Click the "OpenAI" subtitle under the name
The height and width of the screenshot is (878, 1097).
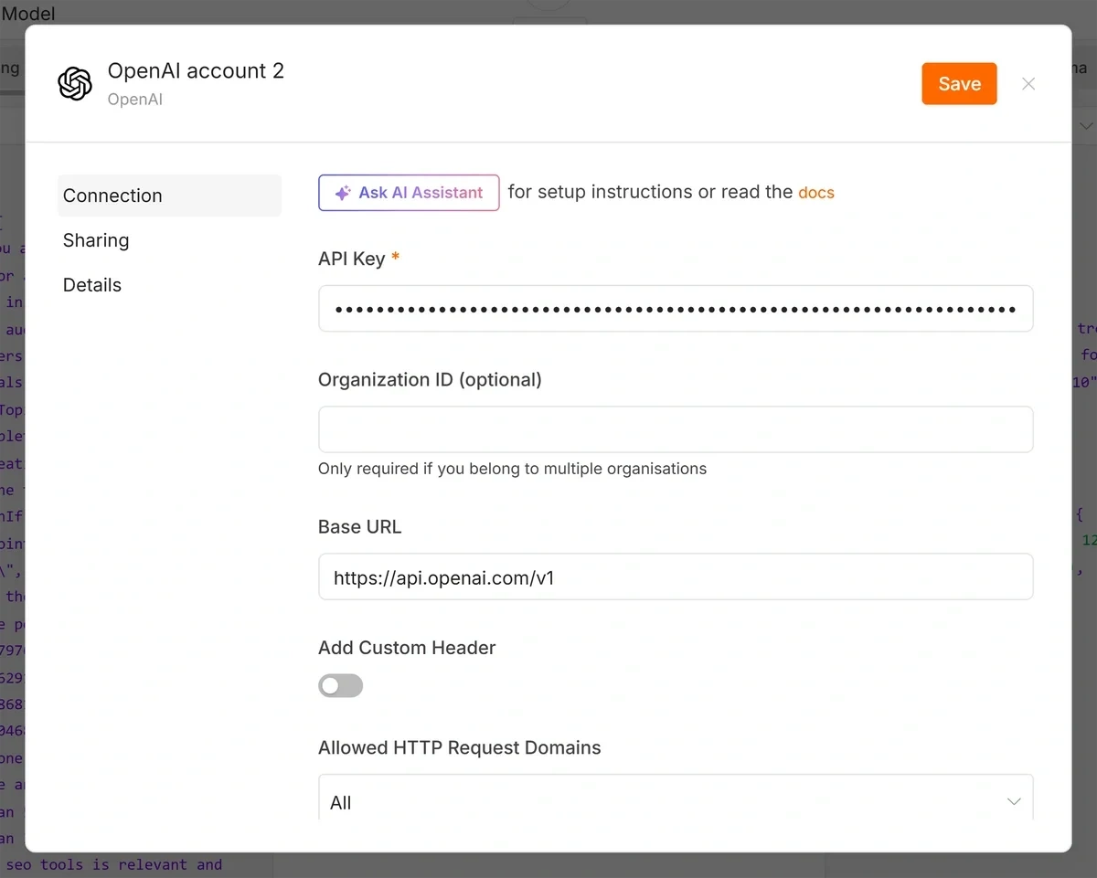coord(135,99)
